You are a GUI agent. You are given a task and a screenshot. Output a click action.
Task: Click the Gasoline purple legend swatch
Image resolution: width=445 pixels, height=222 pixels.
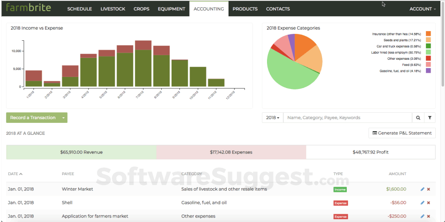click(x=428, y=71)
